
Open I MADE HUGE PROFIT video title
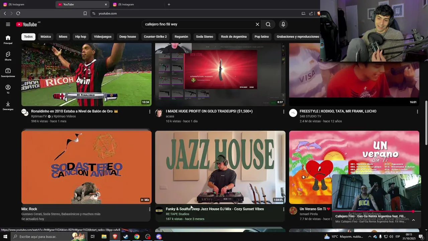[x=209, y=111]
